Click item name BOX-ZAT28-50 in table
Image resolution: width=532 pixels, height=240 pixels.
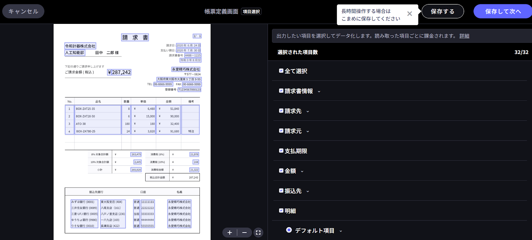[x=85, y=116]
